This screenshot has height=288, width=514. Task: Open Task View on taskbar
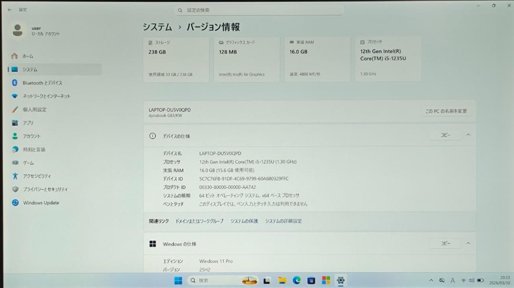[x=267, y=281]
